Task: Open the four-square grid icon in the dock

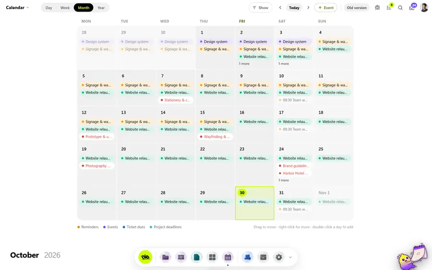Action: point(212,257)
